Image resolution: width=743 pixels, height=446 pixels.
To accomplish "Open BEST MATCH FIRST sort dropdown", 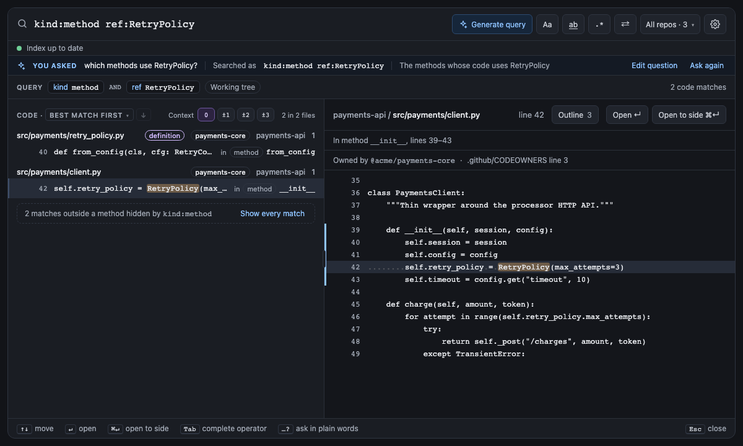I will click(89, 115).
